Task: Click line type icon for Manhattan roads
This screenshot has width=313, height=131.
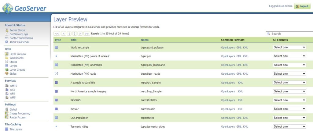Action: pos(56,74)
